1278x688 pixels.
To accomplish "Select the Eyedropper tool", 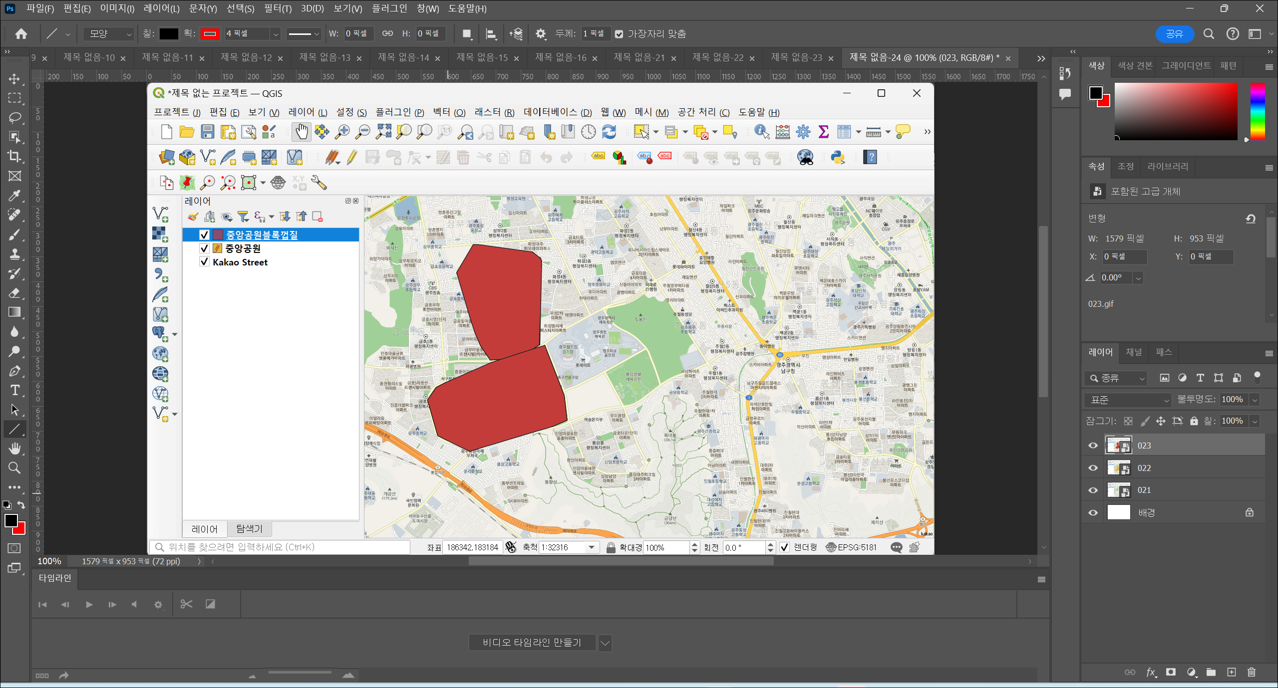I will click(14, 195).
